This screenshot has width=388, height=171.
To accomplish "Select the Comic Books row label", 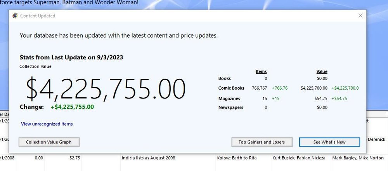I will (231, 88).
